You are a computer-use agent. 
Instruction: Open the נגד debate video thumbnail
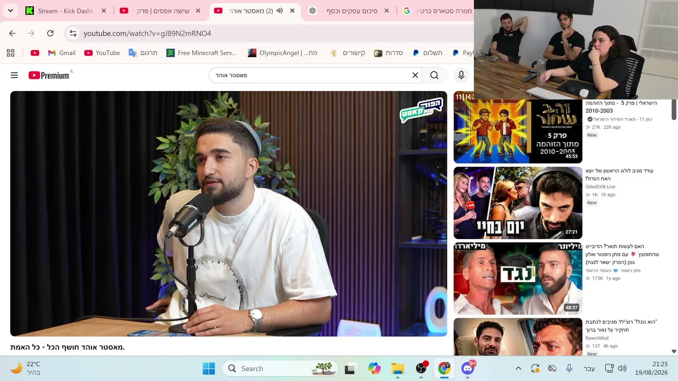(x=518, y=278)
